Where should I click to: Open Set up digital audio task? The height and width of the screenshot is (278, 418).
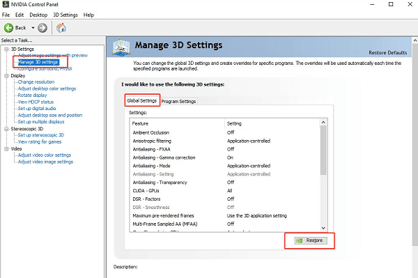coord(37,109)
